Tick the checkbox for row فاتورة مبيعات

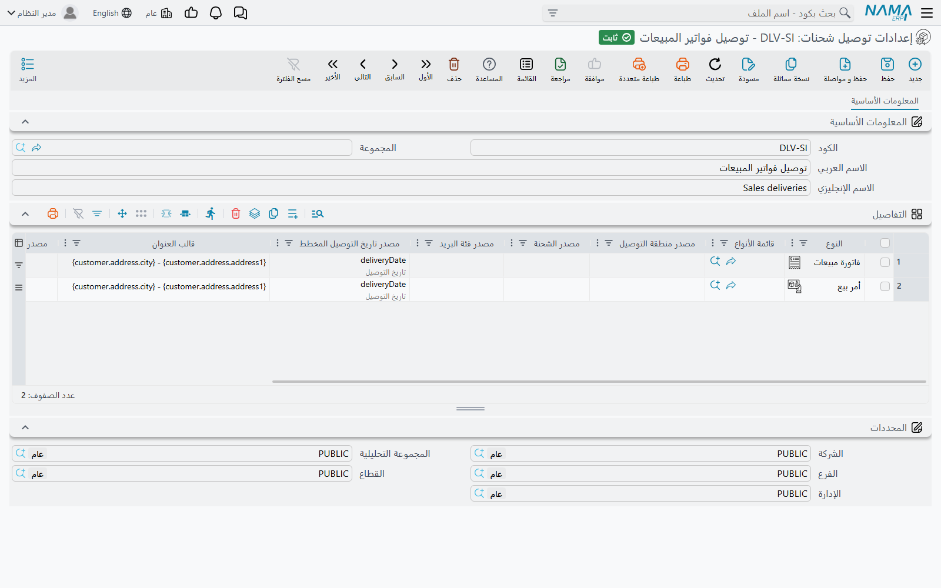pyautogui.click(x=885, y=262)
